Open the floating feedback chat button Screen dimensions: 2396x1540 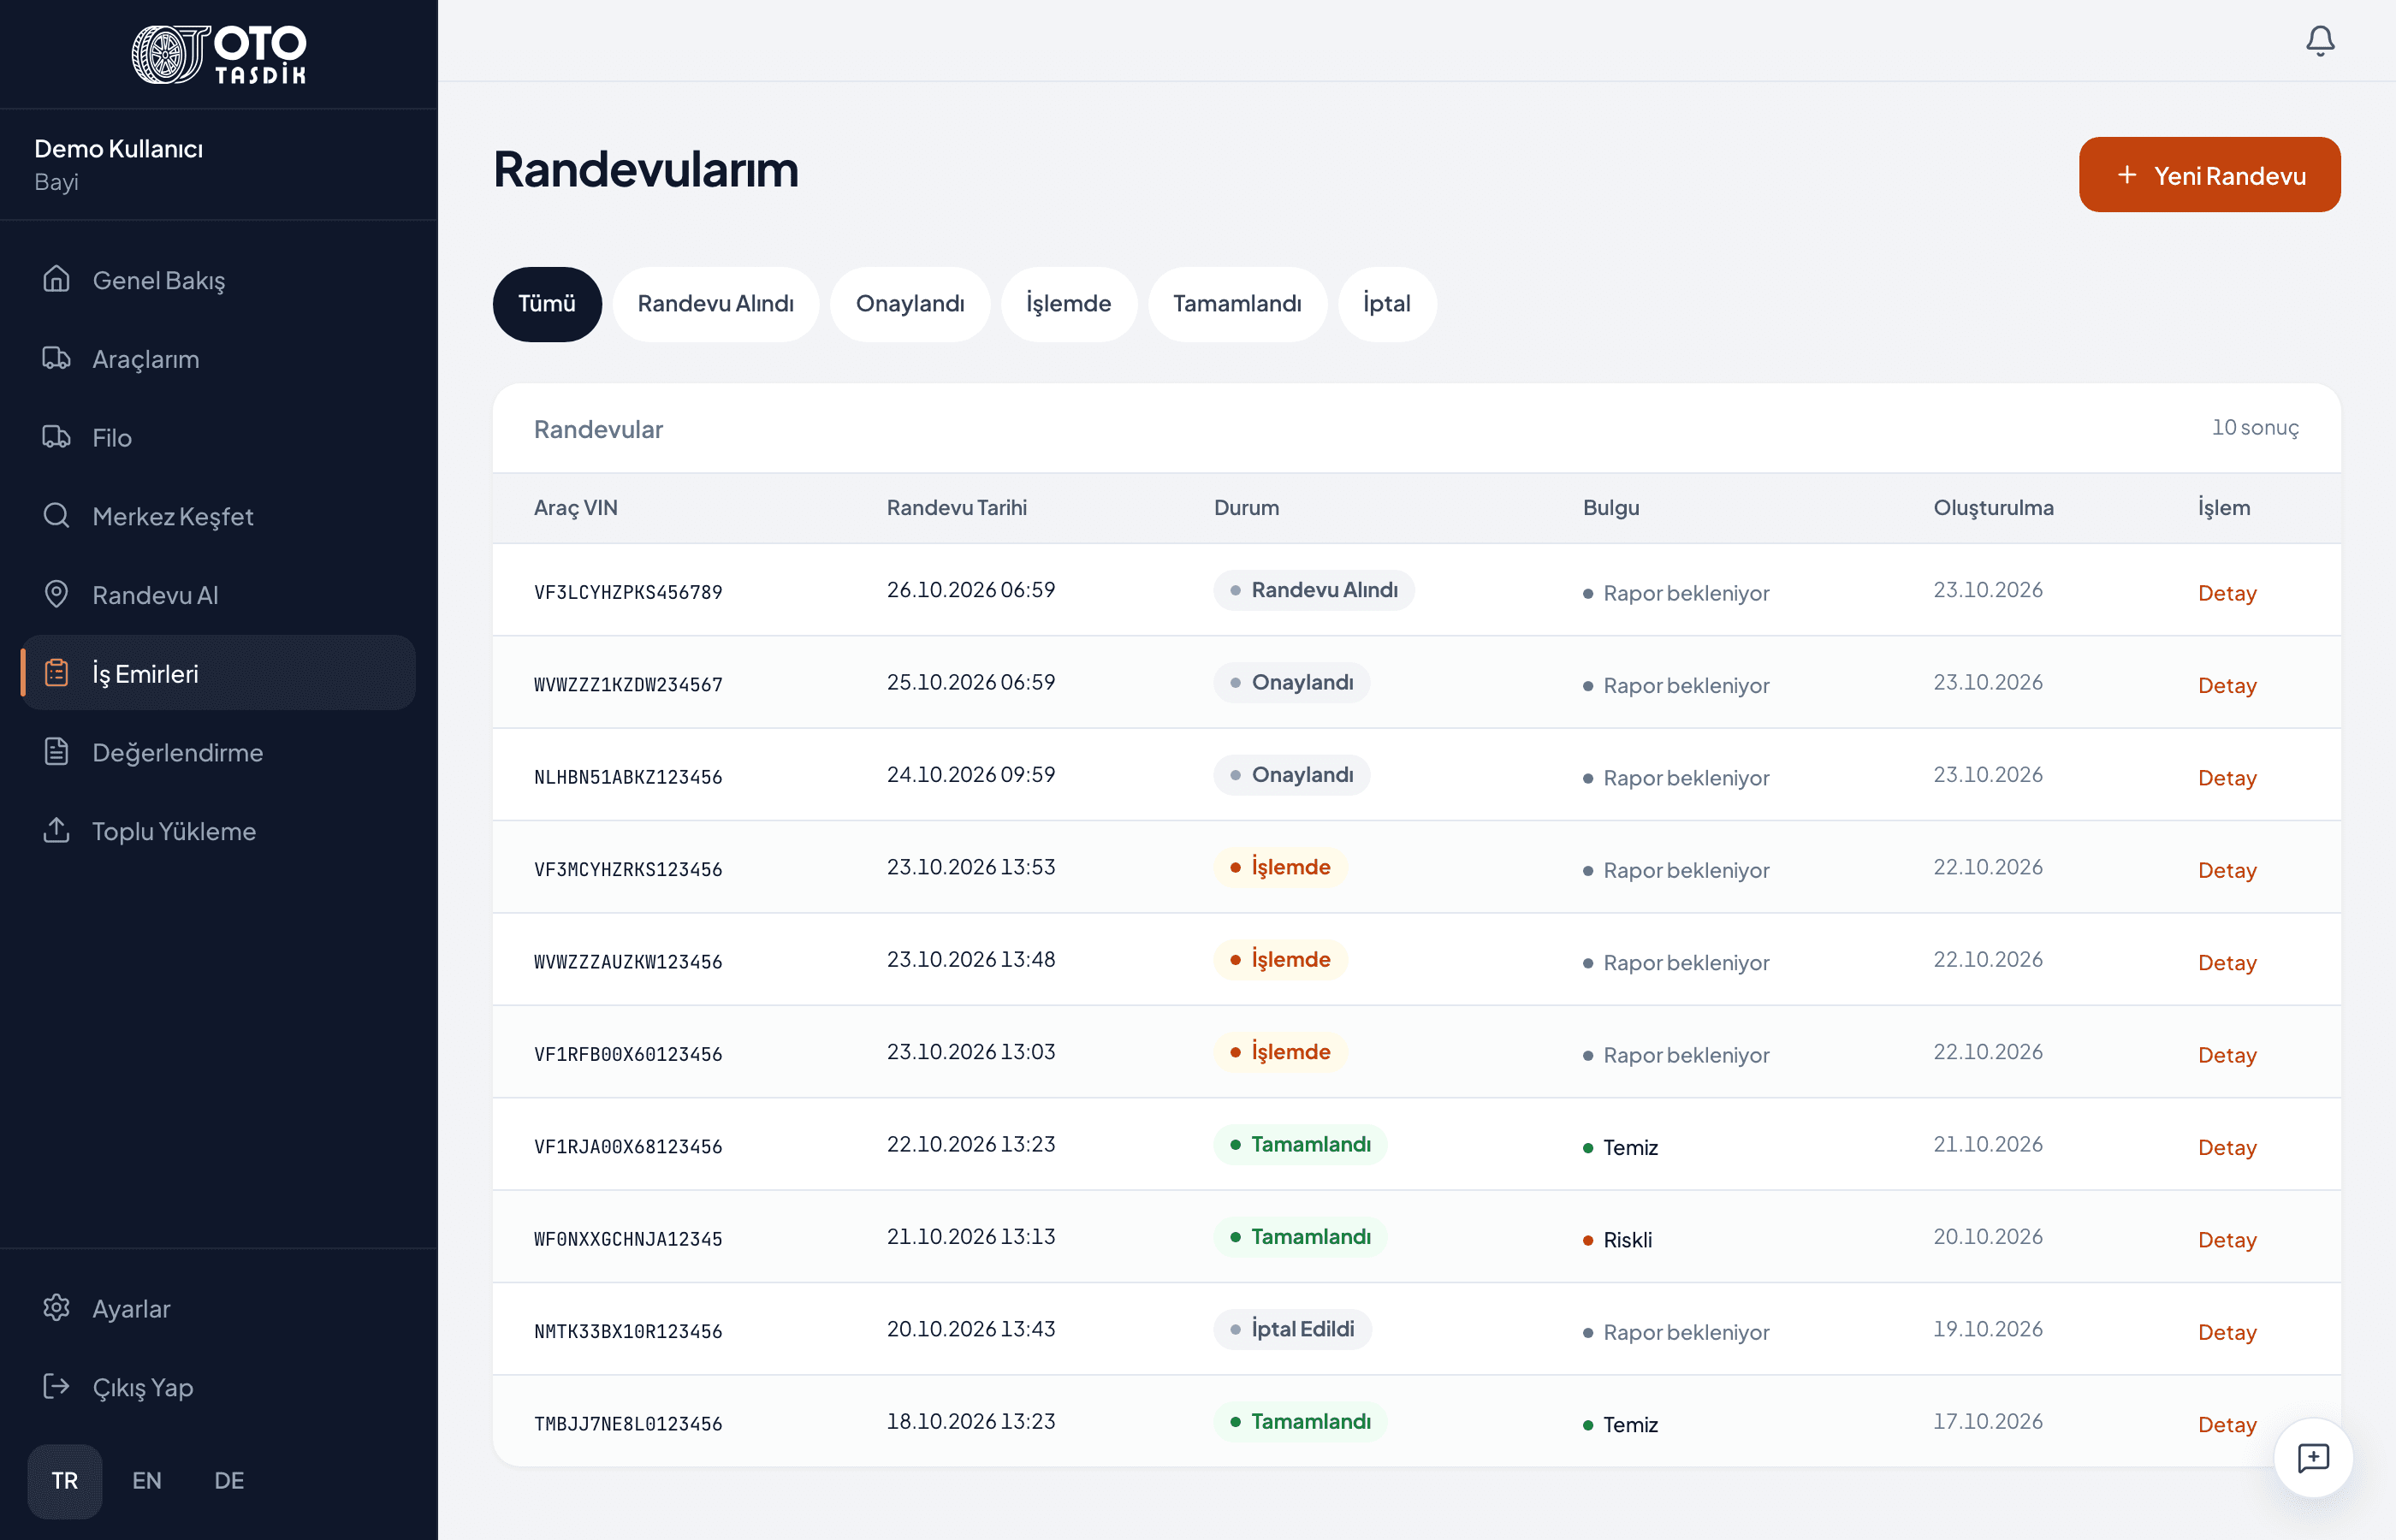[2313, 1458]
